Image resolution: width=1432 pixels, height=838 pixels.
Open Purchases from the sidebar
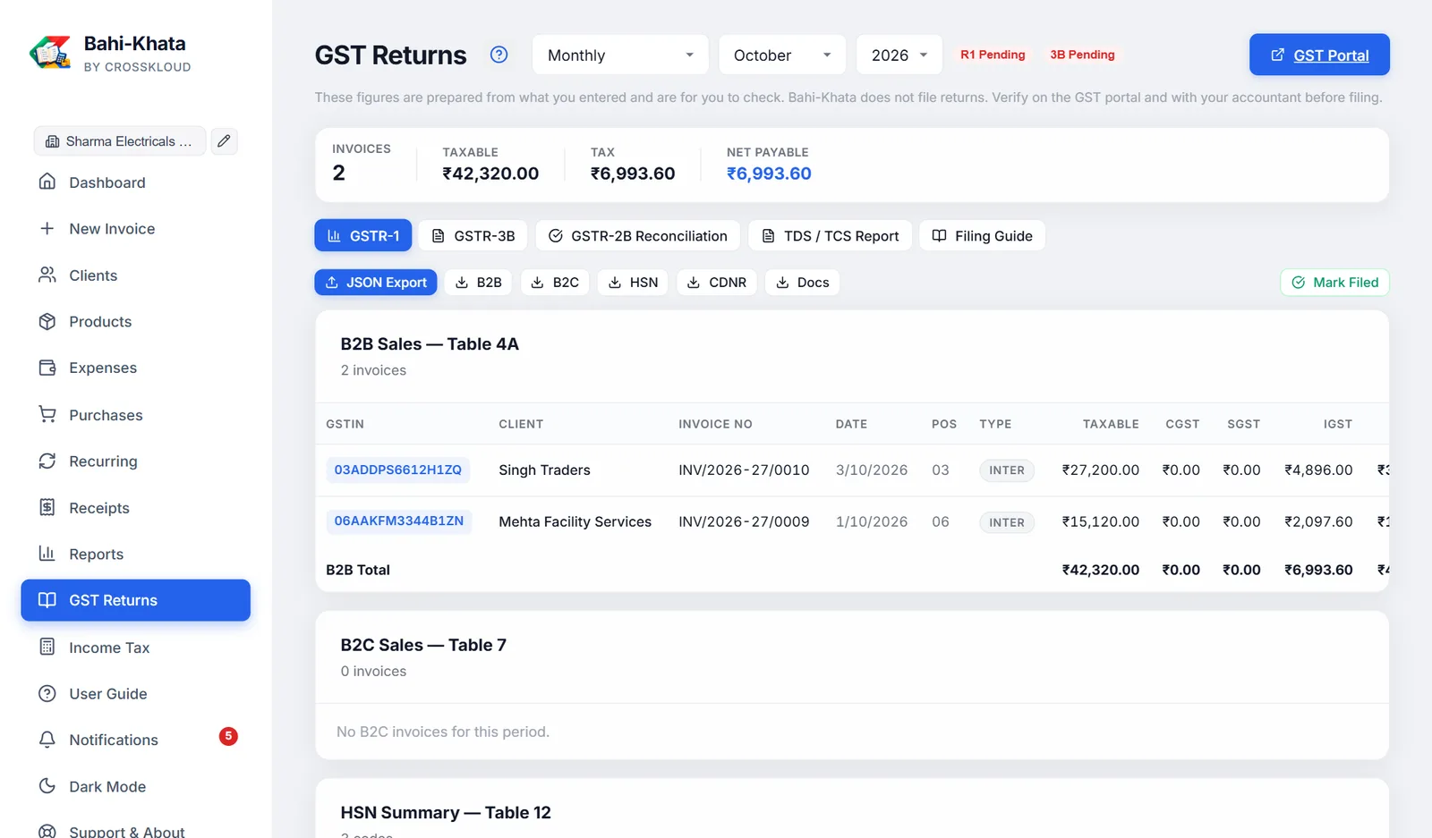(x=135, y=415)
